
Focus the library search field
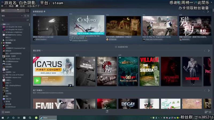(x=14, y=20)
